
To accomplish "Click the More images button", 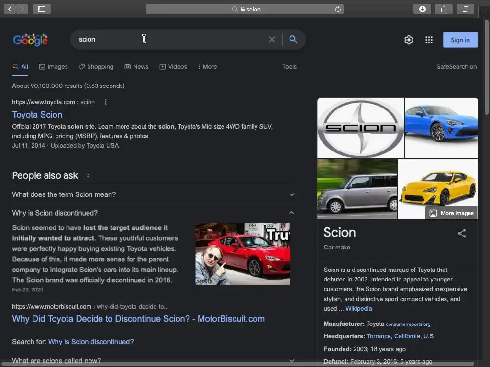I will (451, 213).
